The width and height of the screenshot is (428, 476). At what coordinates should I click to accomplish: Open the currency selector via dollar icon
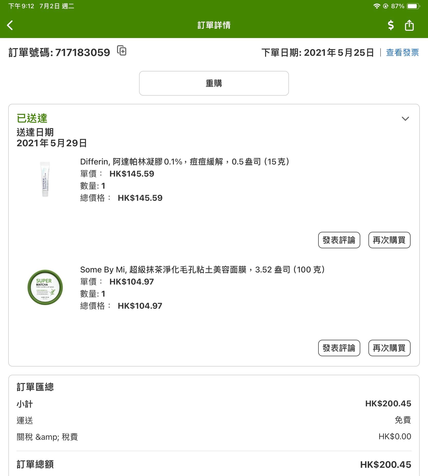tap(390, 25)
